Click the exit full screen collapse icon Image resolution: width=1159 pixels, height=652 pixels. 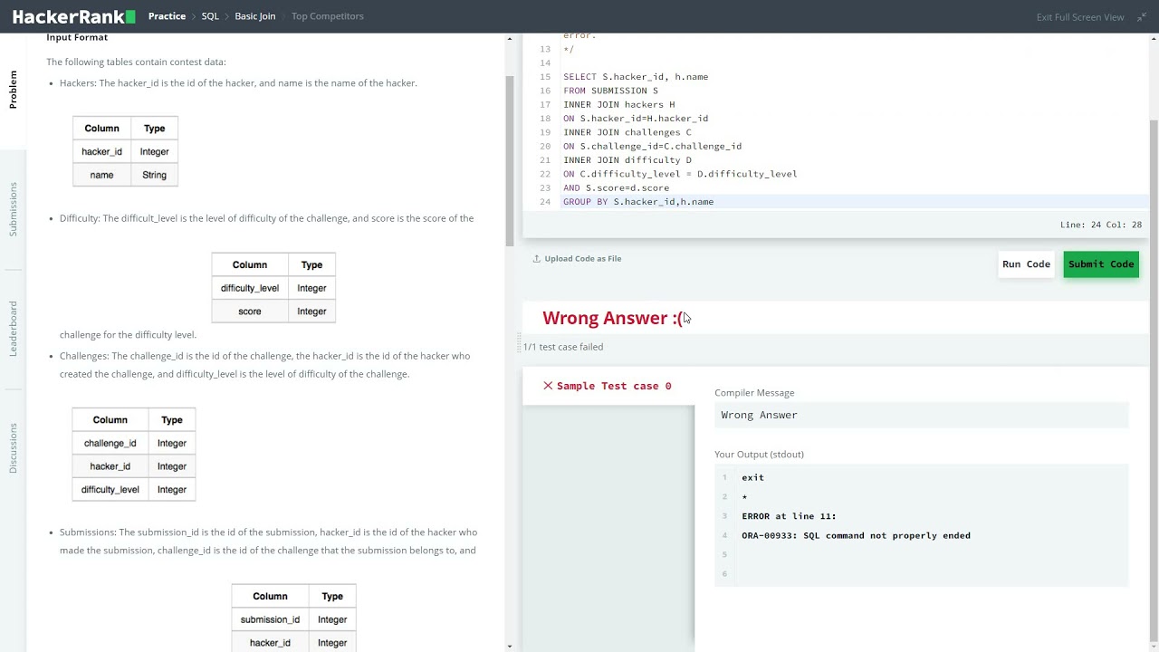click(x=1142, y=17)
